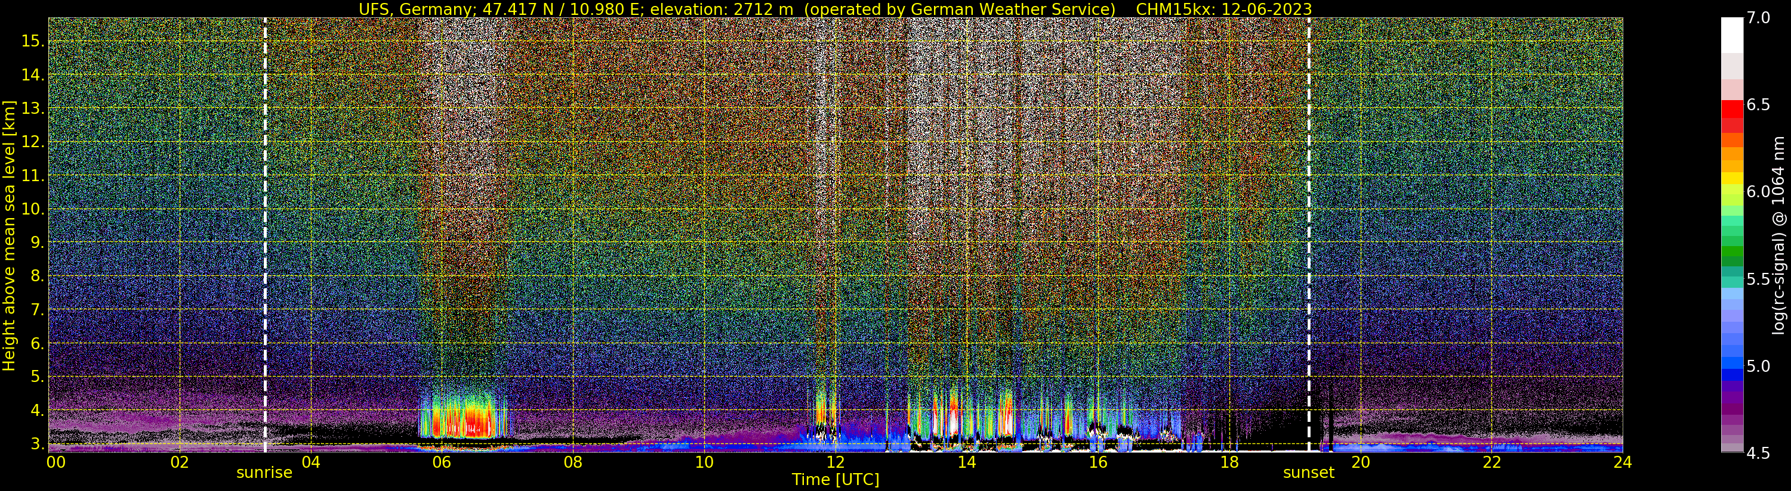Click the 'Height above mean sea level [km]' axis label
The width and height of the screenshot is (1791, 491).
pyautogui.click(x=9, y=235)
